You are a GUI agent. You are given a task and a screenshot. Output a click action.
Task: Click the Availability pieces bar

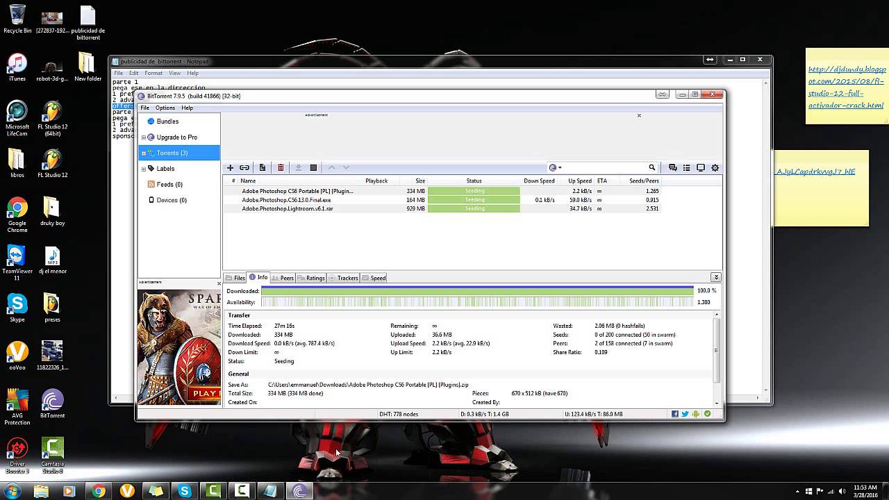[x=477, y=302]
